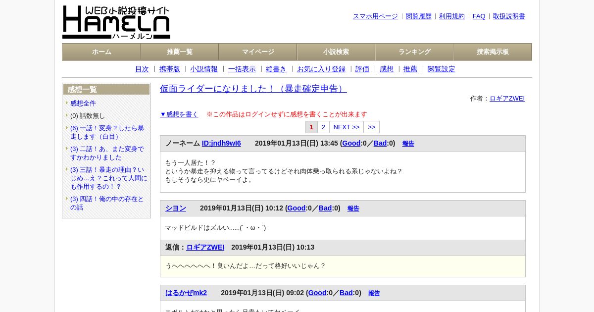This screenshot has width=594, height=312.
Task: Choose 一括表示 in the sub menu
Action: pyautogui.click(x=242, y=69)
